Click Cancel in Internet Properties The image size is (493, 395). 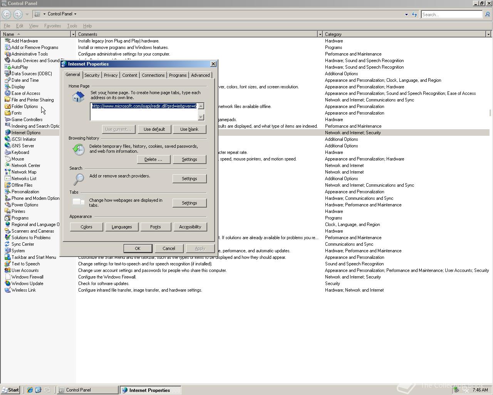[x=169, y=248]
